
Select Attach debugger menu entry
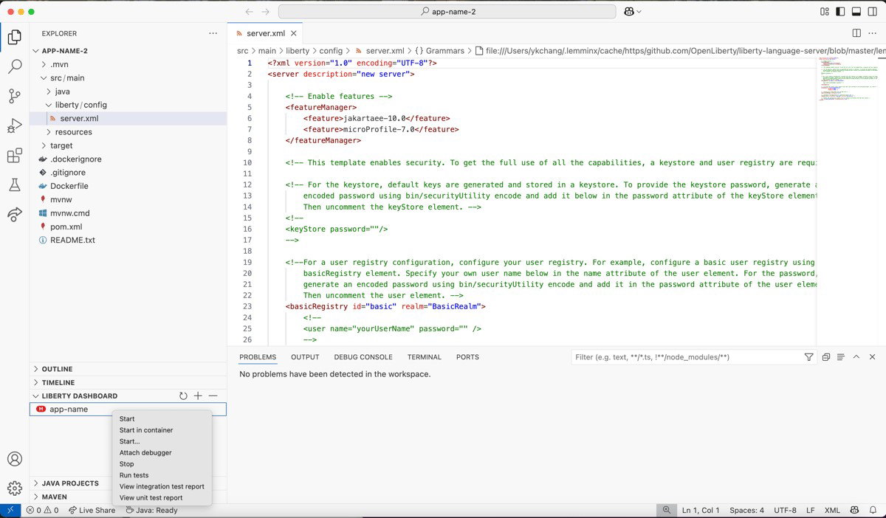[162, 452]
